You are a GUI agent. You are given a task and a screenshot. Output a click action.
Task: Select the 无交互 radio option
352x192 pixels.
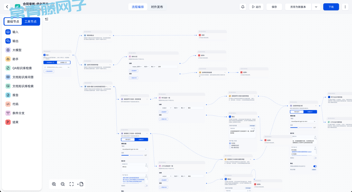coord(230,143)
